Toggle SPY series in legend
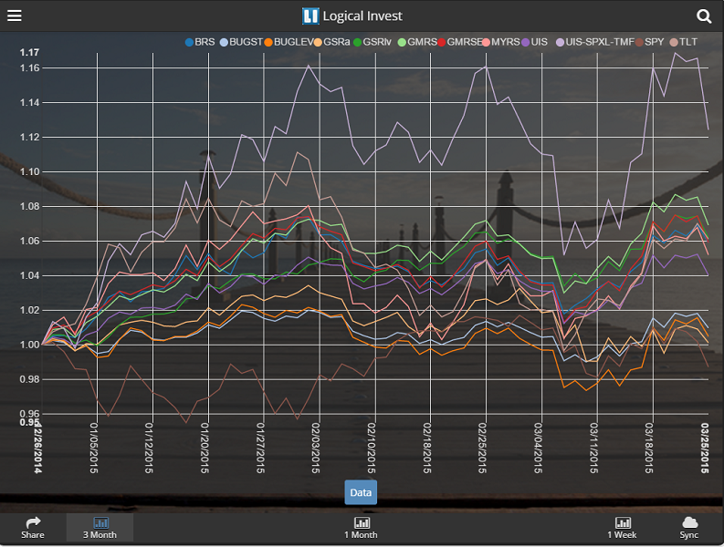The image size is (724, 547). coord(649,42)
